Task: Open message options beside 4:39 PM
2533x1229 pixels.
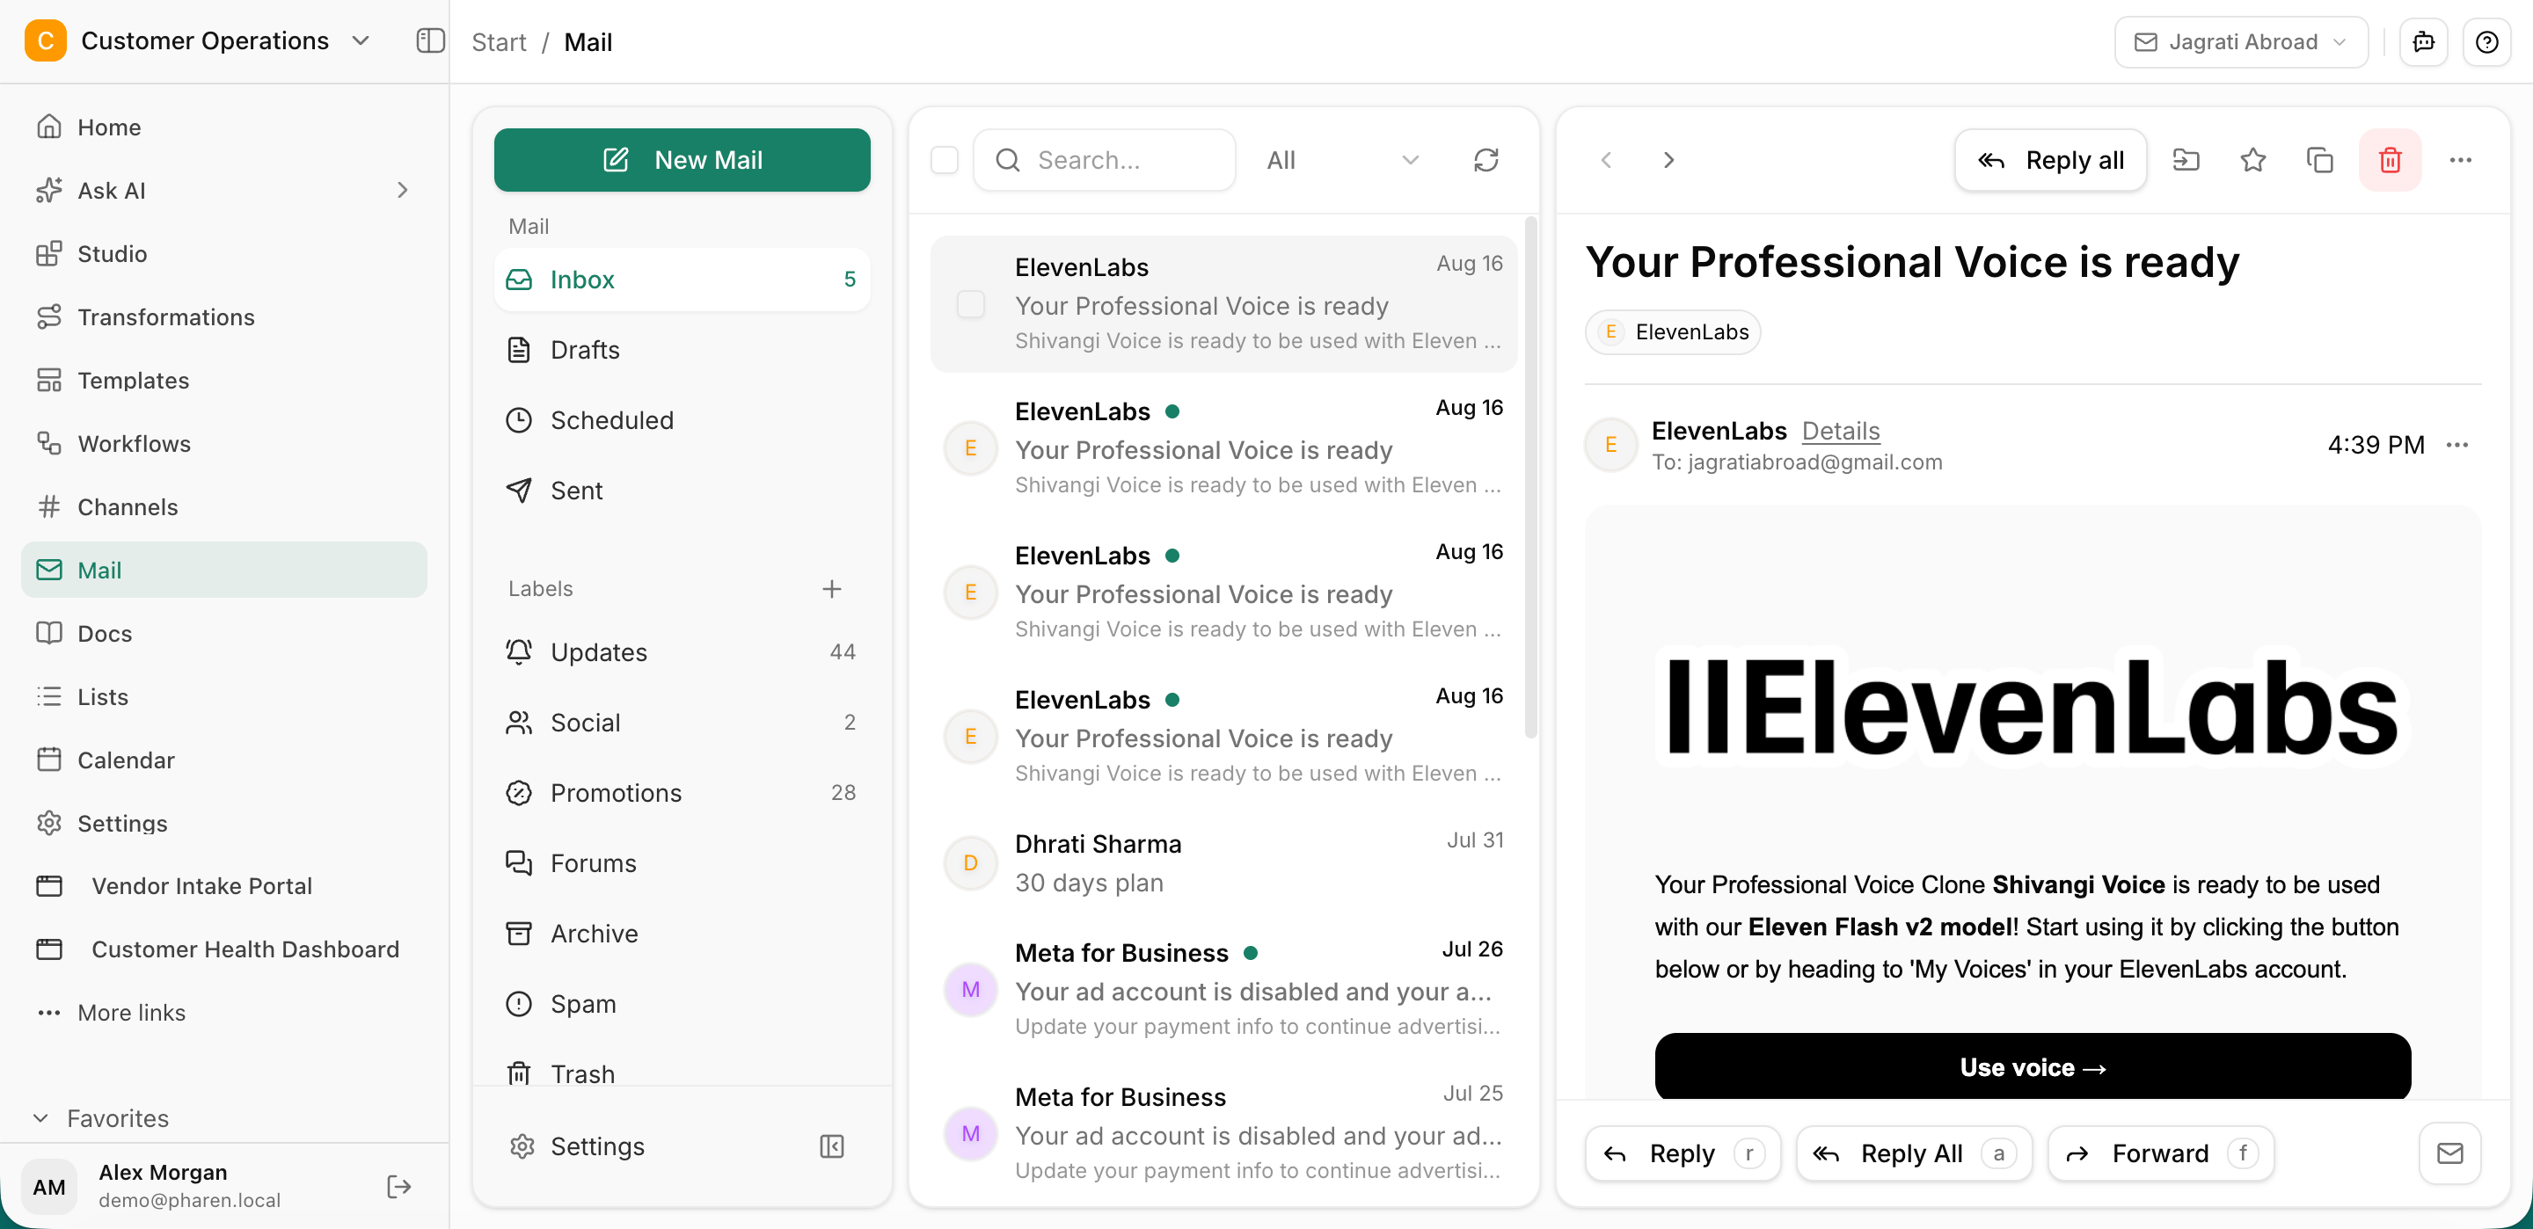Action: coord(2457,446)
